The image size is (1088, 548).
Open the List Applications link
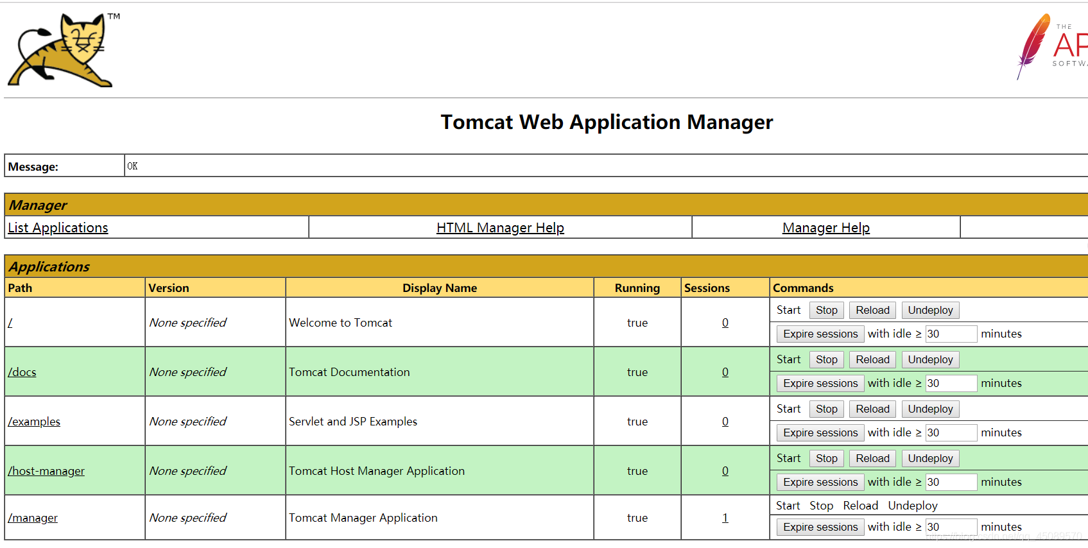[58, 228]
